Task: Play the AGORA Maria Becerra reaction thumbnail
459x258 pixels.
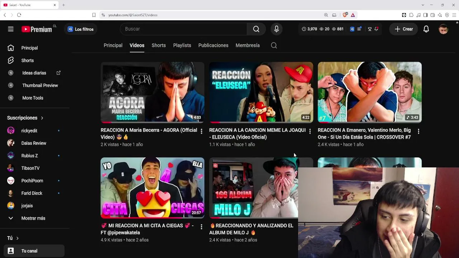Action: pyautogui.click(x=152, y=92)
